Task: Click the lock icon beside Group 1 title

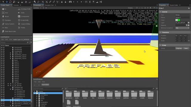Action: click(x=189, y=8)
